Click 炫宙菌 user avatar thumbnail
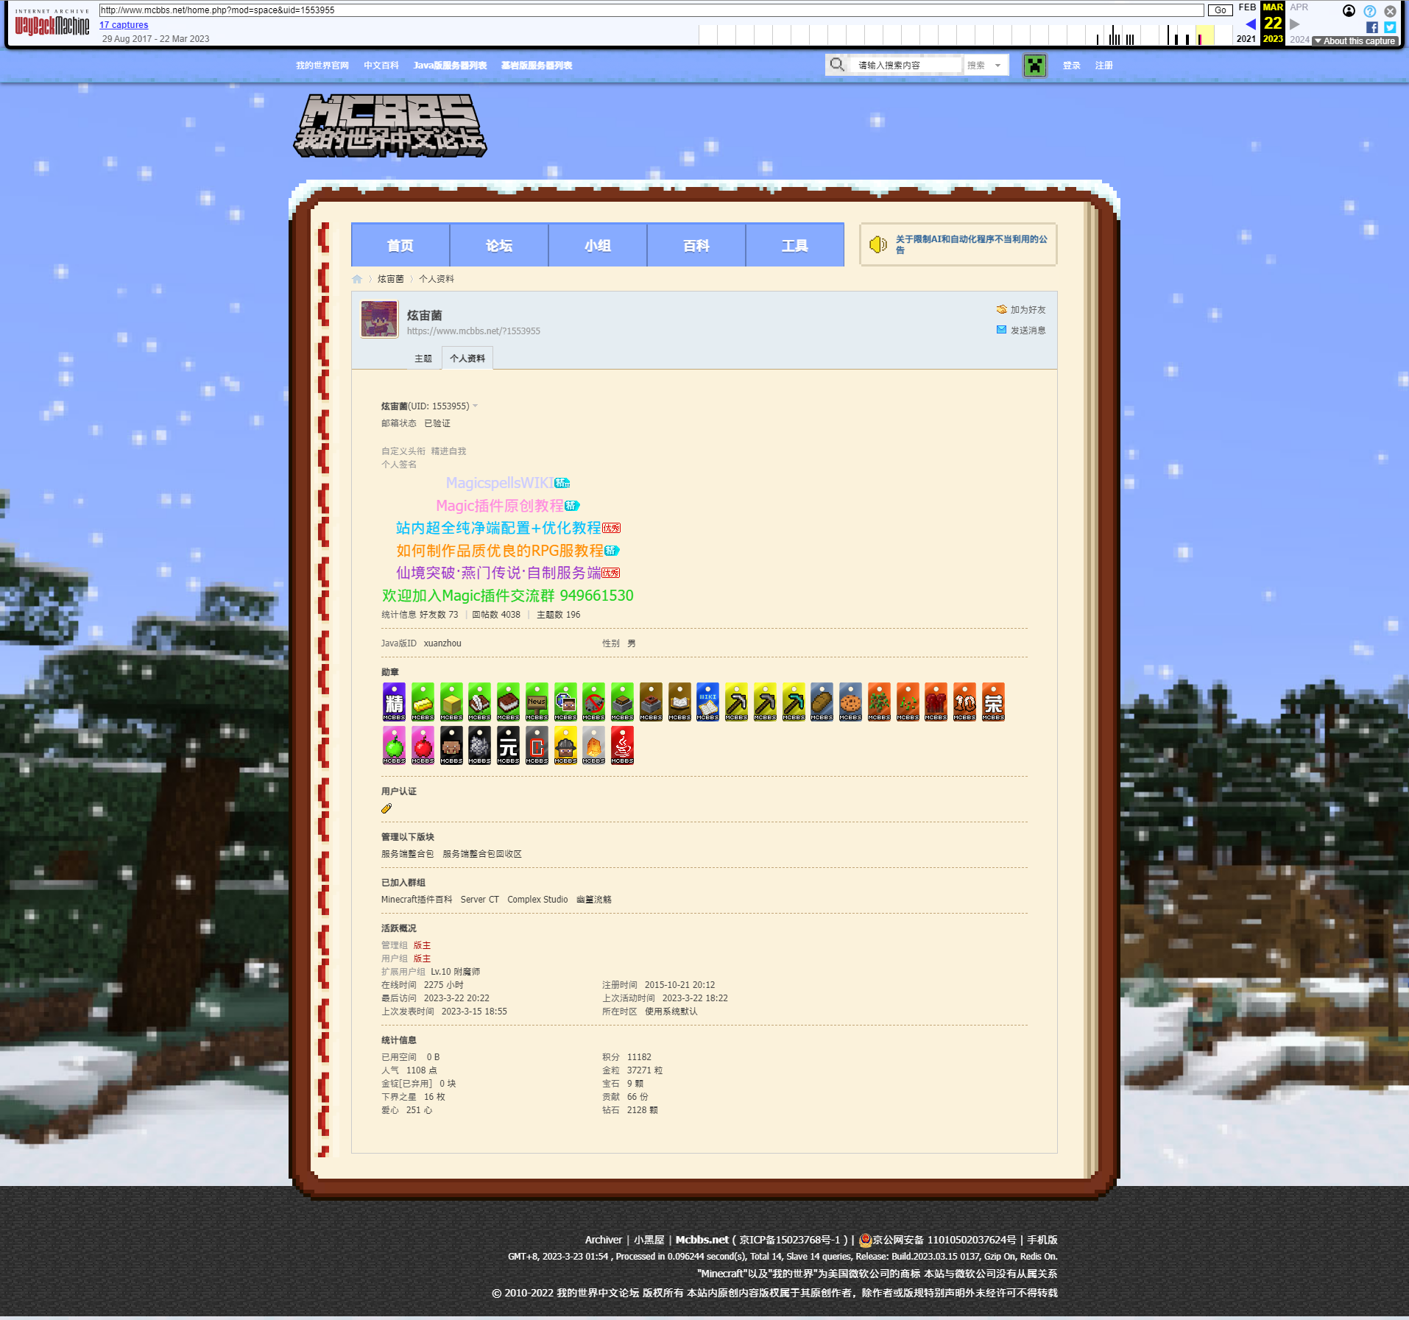The height and width of the screenshot is (1320, 1409). pos(380,319)
